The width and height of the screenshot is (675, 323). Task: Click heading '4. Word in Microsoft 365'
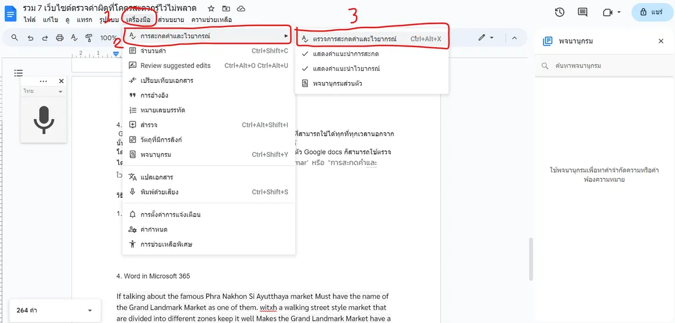tap(153, 276)
